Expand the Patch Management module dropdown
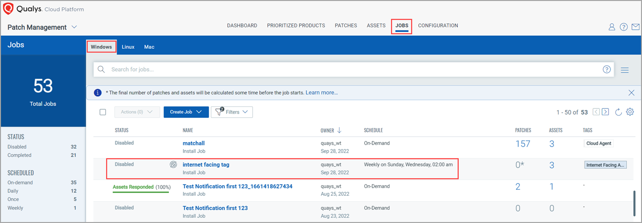The height and width of the screenshot is (223, 642). click(x=74, y=27)
